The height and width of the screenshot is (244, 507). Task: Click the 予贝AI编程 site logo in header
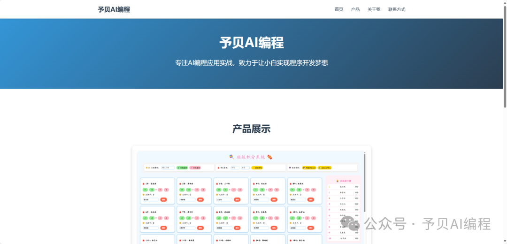click(x=114, y=9)
